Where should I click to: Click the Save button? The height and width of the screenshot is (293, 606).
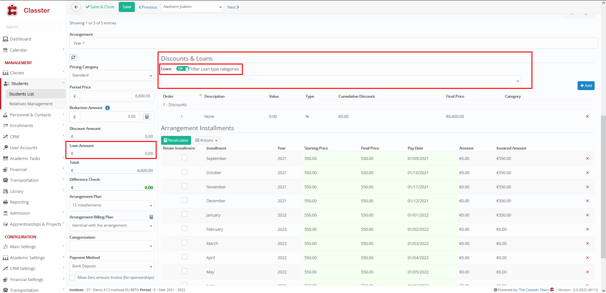click(127, 7)
